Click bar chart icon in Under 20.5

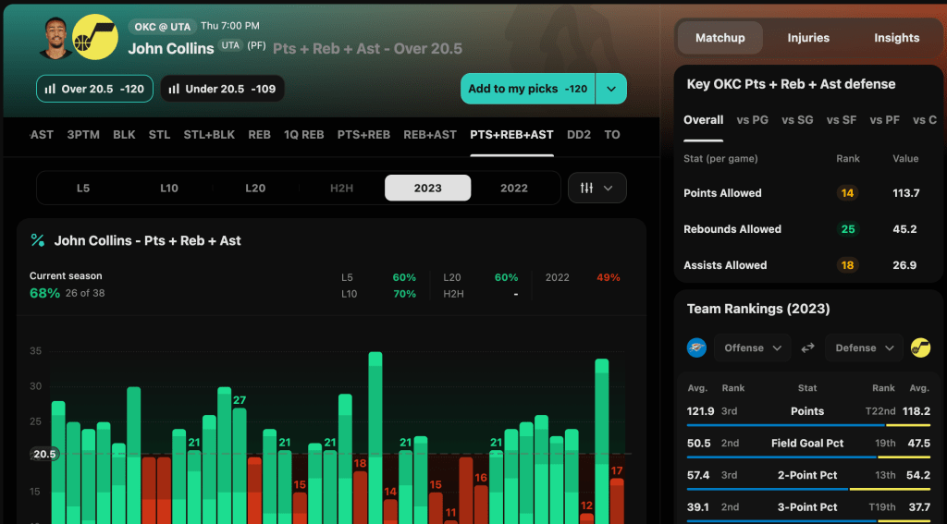[x=174, y=89]
